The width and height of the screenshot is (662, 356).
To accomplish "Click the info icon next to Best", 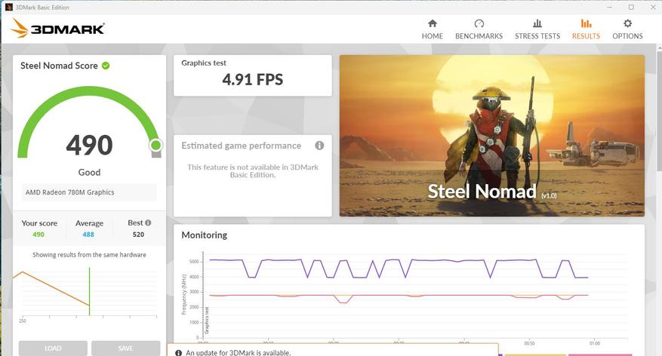I will click(x=148, y=222).
